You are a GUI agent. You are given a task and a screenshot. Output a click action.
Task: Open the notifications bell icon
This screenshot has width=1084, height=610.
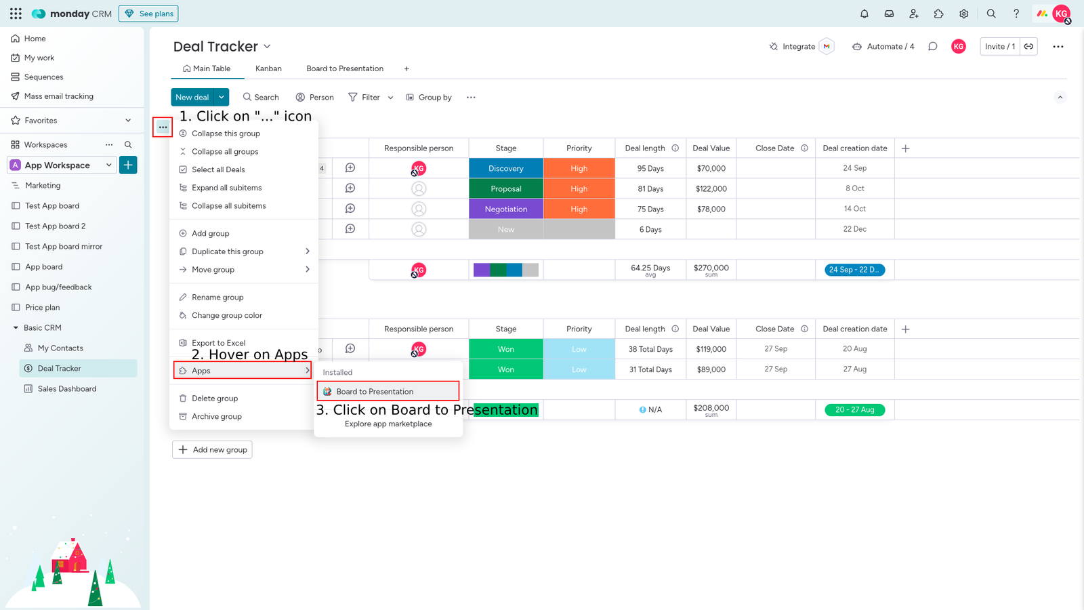864,14
